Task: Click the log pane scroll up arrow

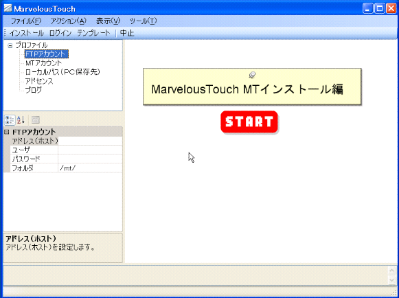Action: pos(391,271)
